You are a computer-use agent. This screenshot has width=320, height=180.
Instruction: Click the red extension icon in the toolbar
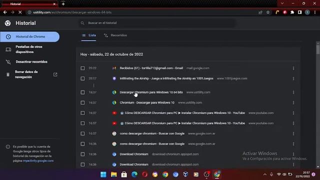point(285,12)
